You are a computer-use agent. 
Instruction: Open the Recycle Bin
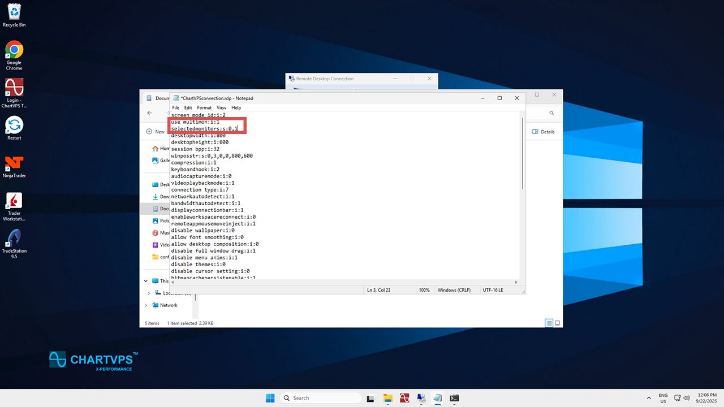14,12
